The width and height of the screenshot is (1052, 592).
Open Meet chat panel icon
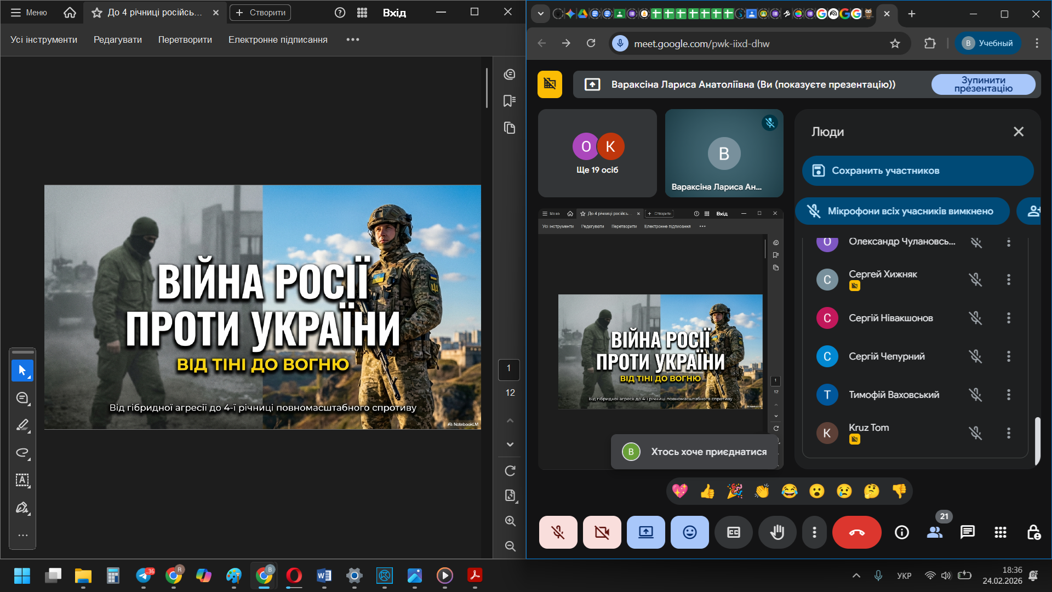pyautogui.click(x=967, y=532)
